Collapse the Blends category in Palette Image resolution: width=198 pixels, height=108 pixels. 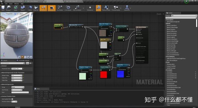click(166, 24)
